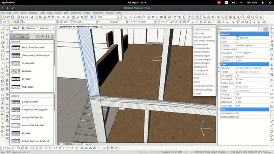Click the New drawing icon
The width and height of the screenshot is (274, 154).
4,17
